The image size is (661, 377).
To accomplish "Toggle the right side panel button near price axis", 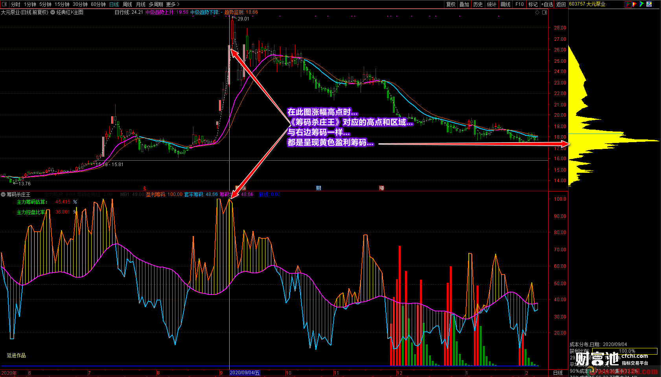I will click(545, 13).
